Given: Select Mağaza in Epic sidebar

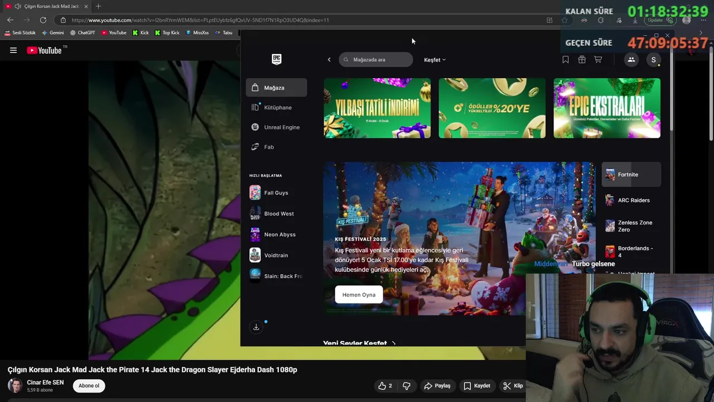Looking at the screenshot, I should click(276, 88).
